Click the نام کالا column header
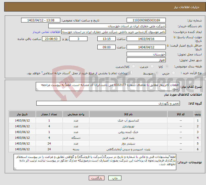Image resolution: width=206 pixels, height=185 pixels. 128,114
